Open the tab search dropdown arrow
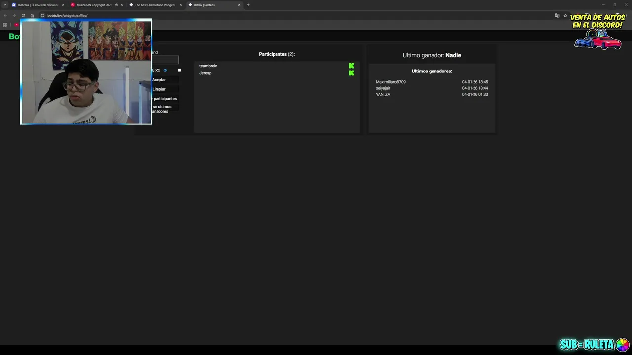The height and width of the screenshot is (355, 632). (5, 5)
